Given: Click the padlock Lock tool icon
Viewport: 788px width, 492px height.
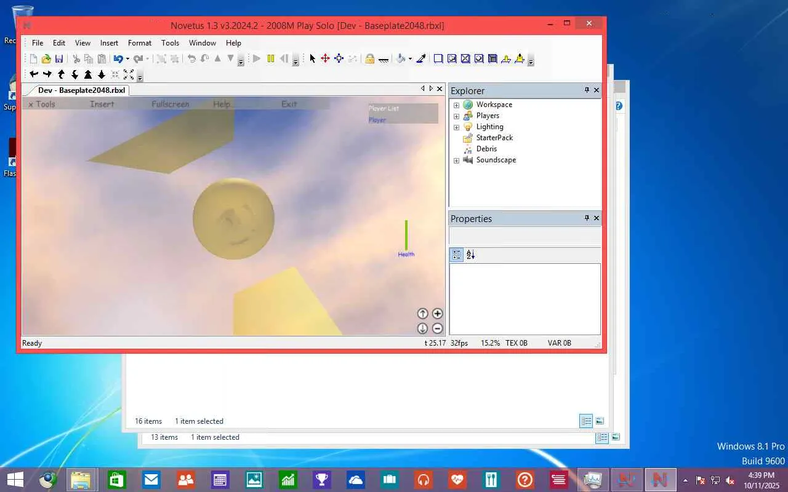Looking at the screenshot, I should click(370, 59).
